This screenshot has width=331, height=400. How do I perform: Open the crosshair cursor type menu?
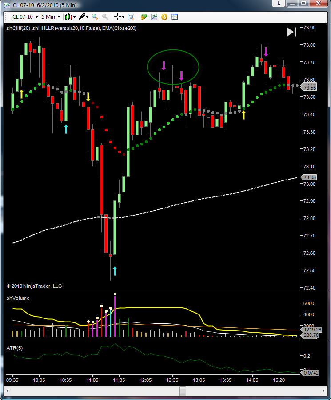119,17
